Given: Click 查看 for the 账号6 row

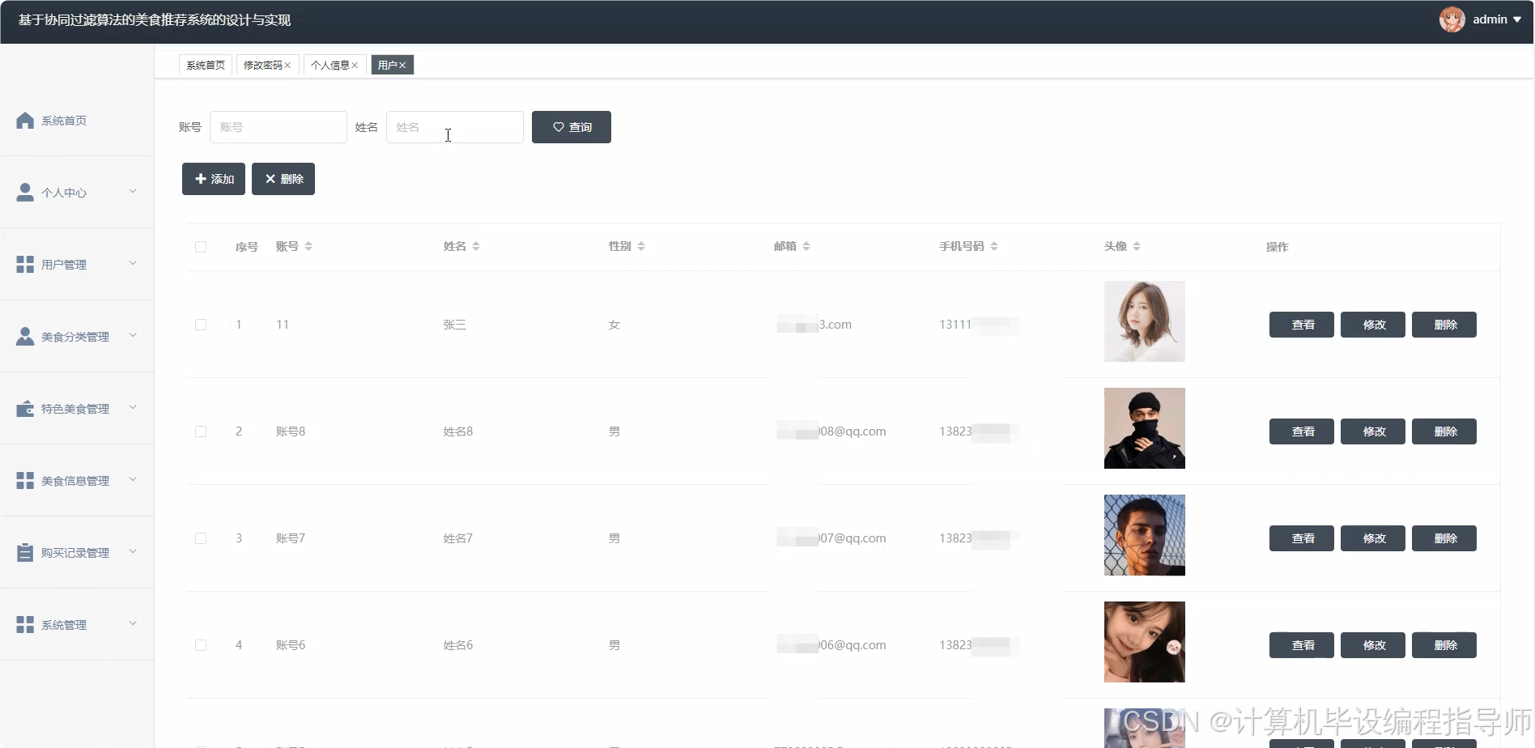Looking at the screenshot, I should pyautogui.click(x=1302, y=645).
